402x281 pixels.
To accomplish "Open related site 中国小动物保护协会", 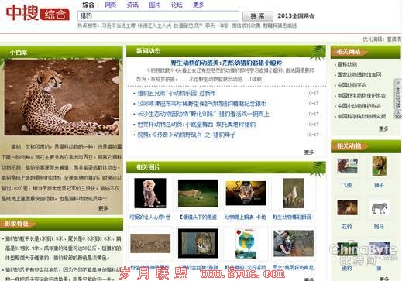I will [x=359, y=106].
